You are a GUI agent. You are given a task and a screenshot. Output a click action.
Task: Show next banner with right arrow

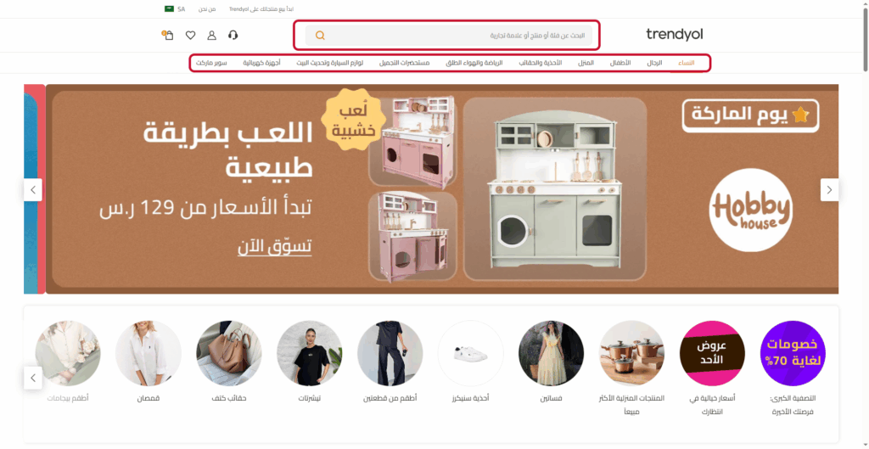[829, 189]
